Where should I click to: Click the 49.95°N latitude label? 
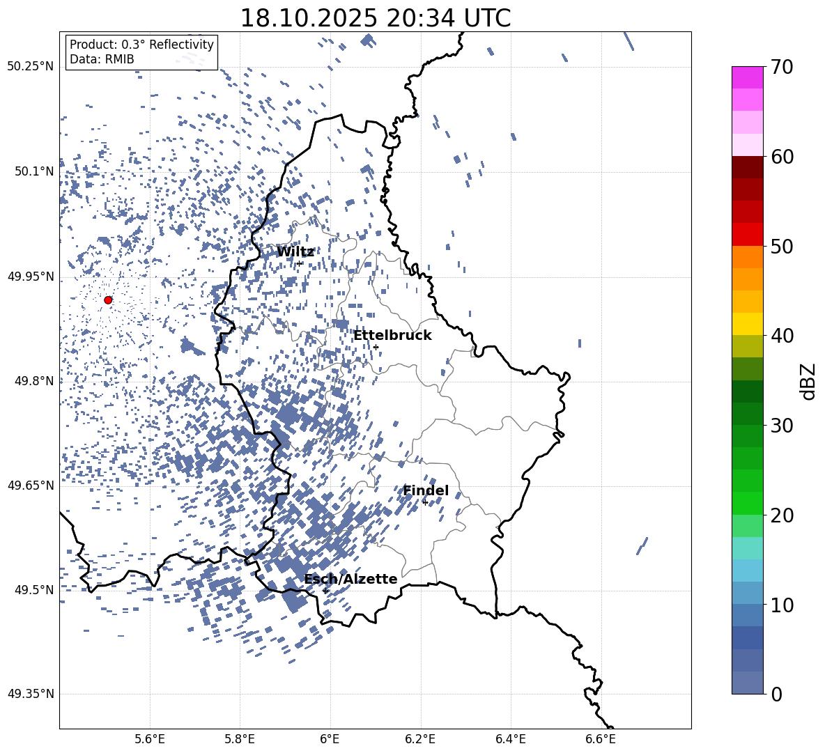click(x=31, y=277)
